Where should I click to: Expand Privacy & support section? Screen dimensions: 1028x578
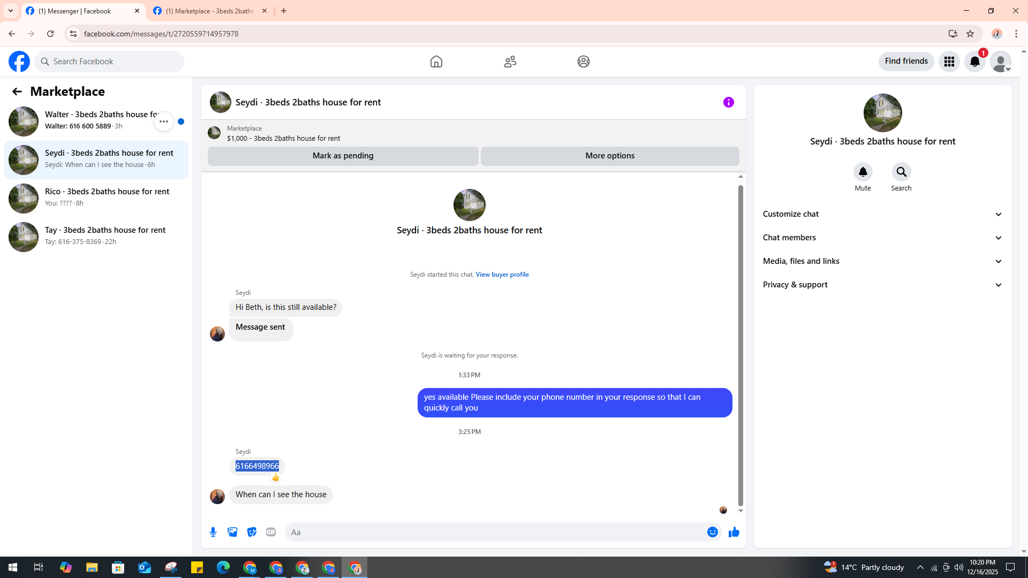pyautogui.click(x=882, y=285)
